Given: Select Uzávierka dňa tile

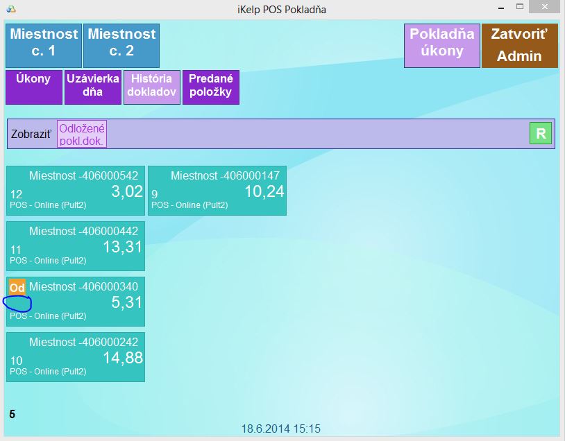Looking at the screenshot, I should point(93,87).
